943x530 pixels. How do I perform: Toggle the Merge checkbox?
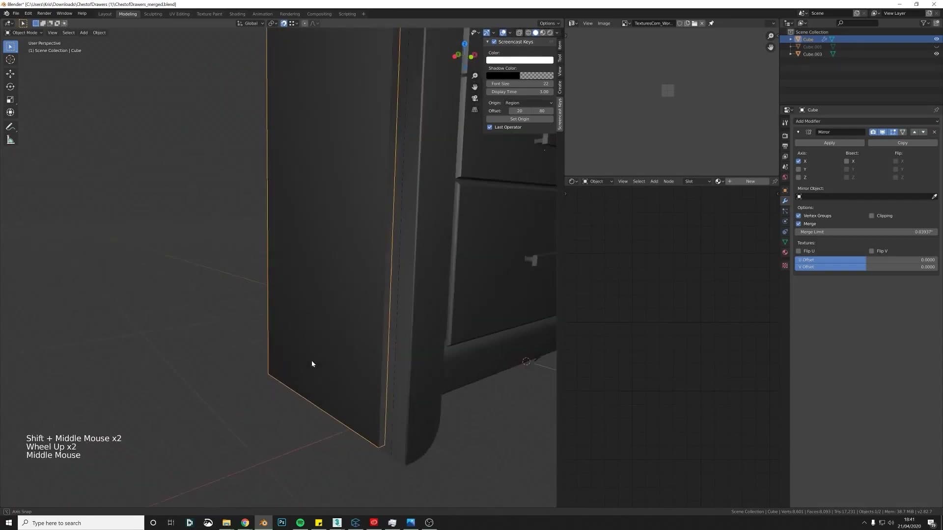(798, 224)
